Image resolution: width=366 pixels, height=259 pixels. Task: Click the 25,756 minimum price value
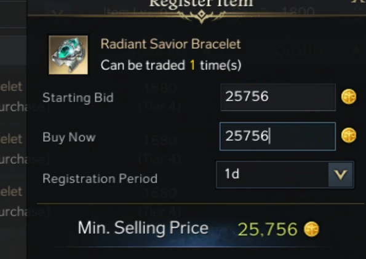268,230
